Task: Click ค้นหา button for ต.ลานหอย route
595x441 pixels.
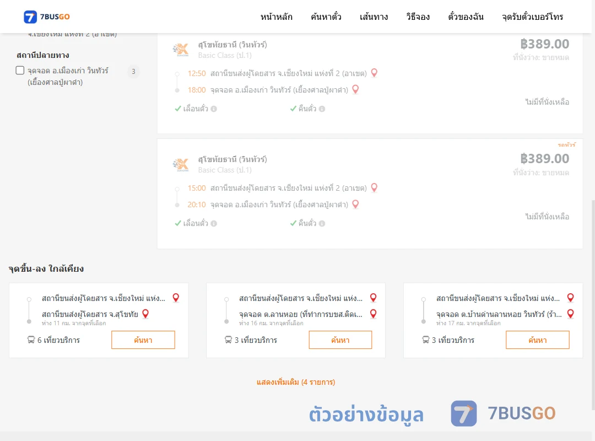Action: click(340, 340)
